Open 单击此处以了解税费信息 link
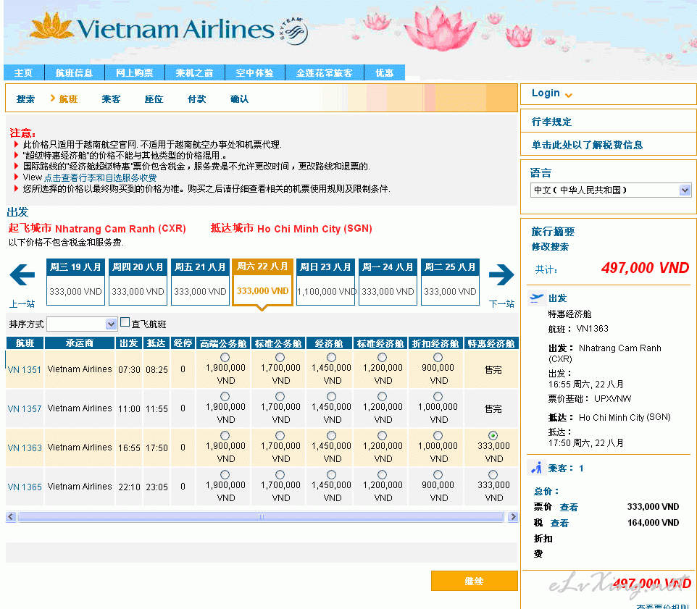Screen dimensions: 697x609 point(587,146)
